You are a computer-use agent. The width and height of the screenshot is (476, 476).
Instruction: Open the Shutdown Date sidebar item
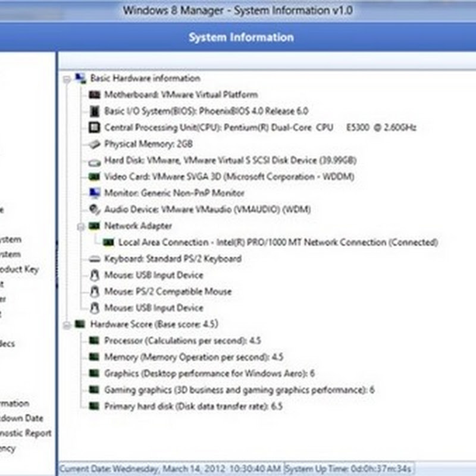pos(21,418)
